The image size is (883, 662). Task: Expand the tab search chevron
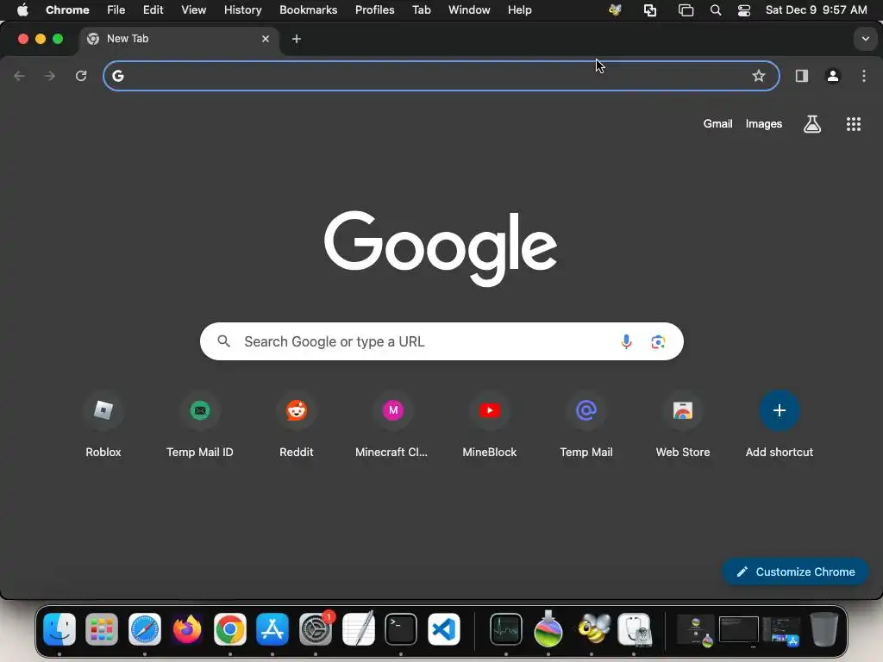[x=866, y=39]
